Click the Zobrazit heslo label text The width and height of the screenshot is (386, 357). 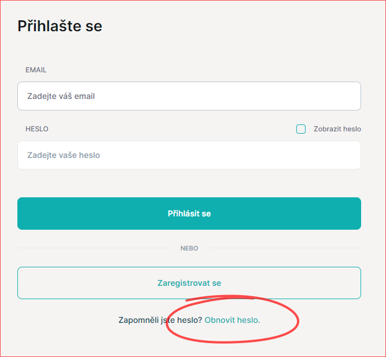point(337,129)
